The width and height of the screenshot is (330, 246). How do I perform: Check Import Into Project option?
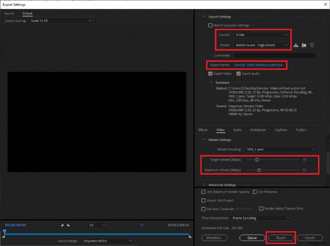[x=203, y=200]
